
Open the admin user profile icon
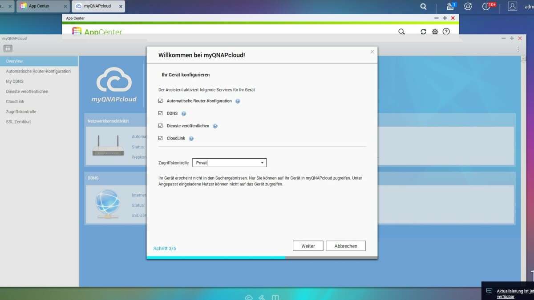point(513,6)
